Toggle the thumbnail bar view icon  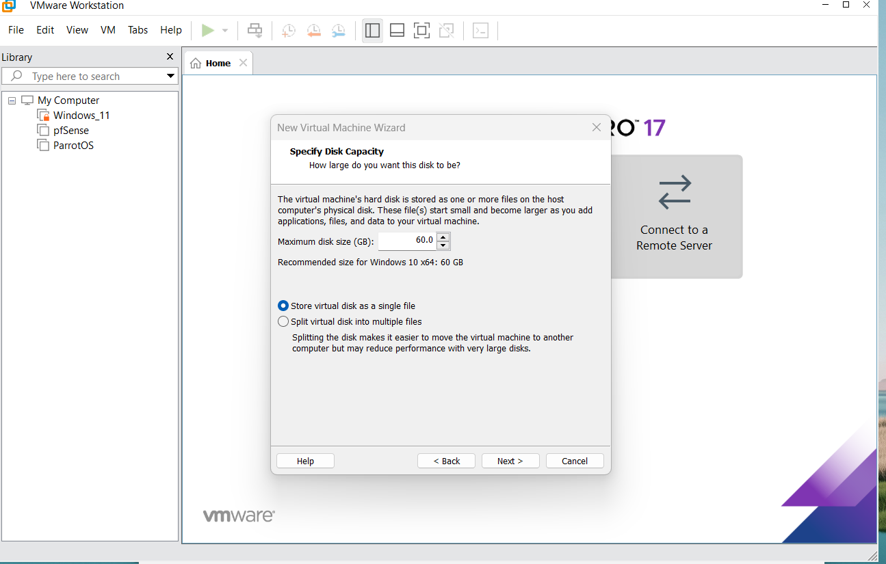coord(397,30)
